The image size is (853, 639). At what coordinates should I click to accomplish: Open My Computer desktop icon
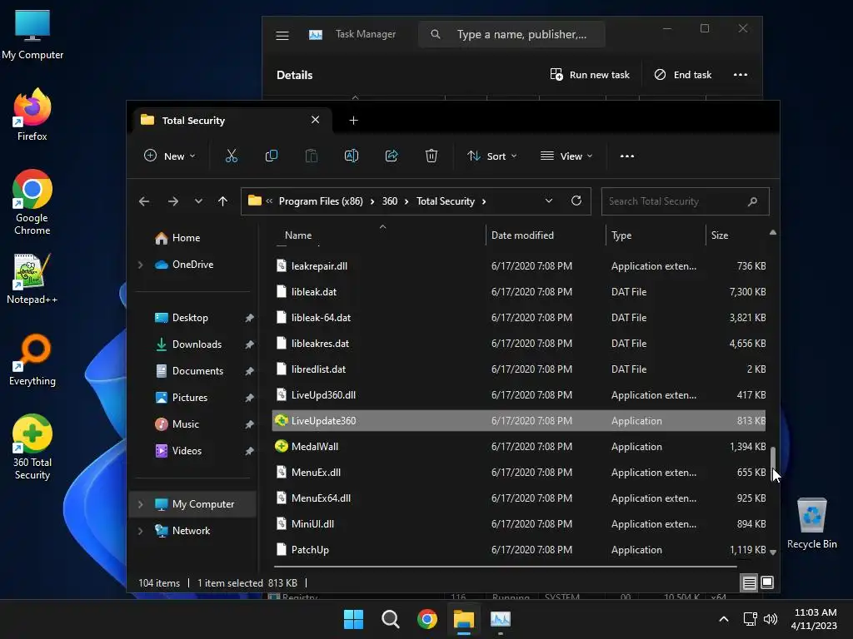32,34
